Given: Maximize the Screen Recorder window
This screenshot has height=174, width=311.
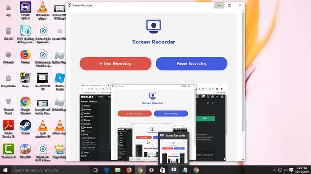Looking at the screenshot, I should 229,5.
